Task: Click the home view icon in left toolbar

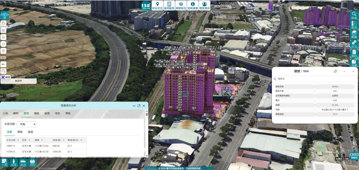Action: coord(3,37)
